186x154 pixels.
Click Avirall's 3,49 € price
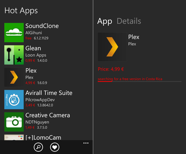(x=30, y=105)
